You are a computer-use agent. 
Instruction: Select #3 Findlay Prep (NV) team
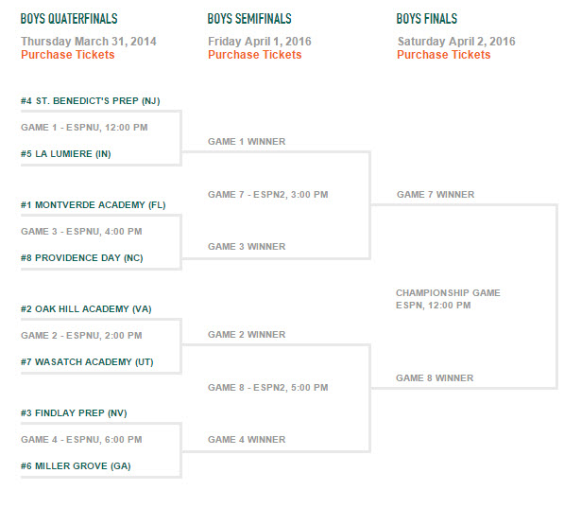point(74,413)
